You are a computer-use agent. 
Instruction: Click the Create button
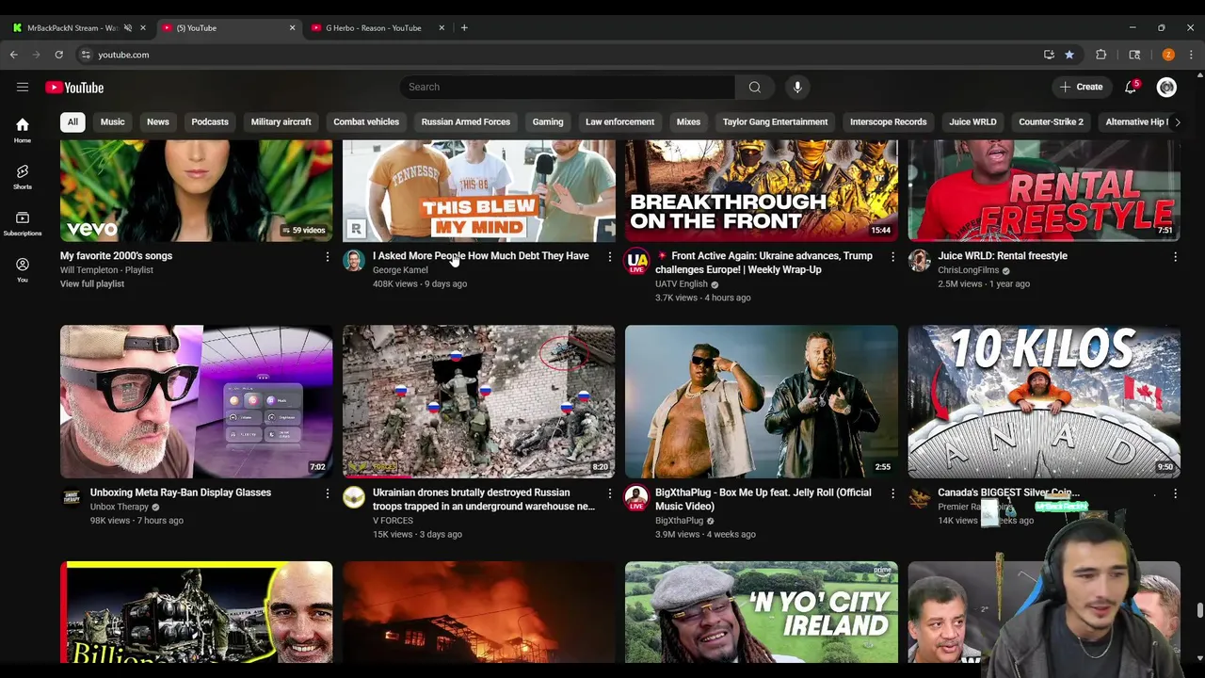pyautogui.click(x=1081, y=88)
